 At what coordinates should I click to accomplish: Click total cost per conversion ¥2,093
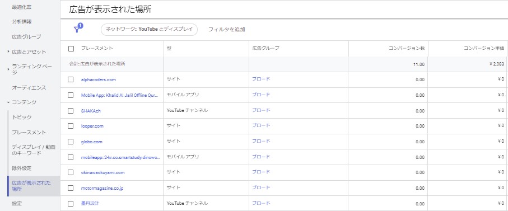[x=497, y=64]
